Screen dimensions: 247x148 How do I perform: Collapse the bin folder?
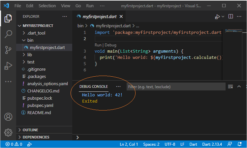pos(24,40)
